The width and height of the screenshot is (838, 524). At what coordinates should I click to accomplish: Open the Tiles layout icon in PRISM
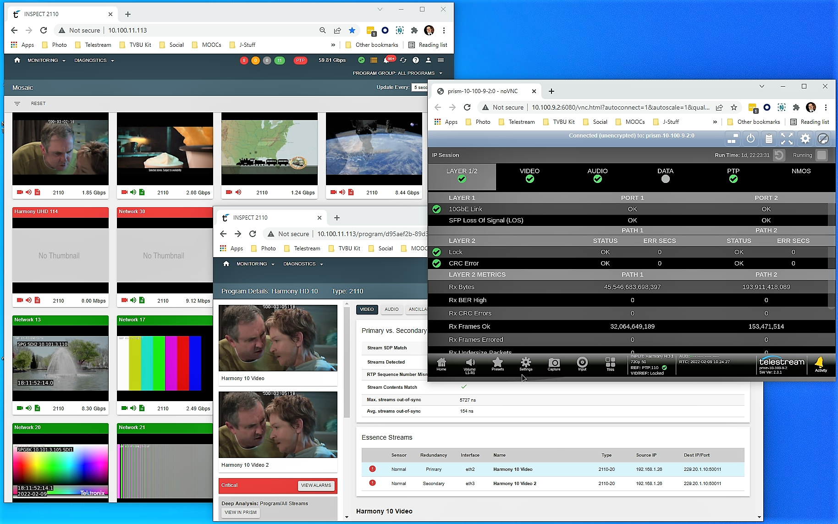pyautogui.click(x=610, y=364)
